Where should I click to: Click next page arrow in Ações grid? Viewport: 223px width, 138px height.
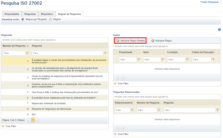point(123,78)
